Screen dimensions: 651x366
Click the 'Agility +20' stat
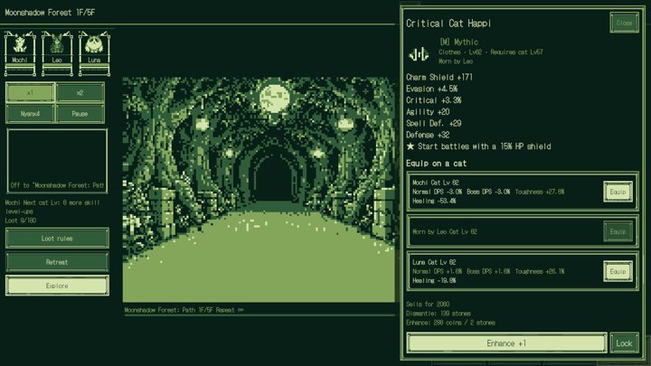pyautogui.click(x=428, y=112)
